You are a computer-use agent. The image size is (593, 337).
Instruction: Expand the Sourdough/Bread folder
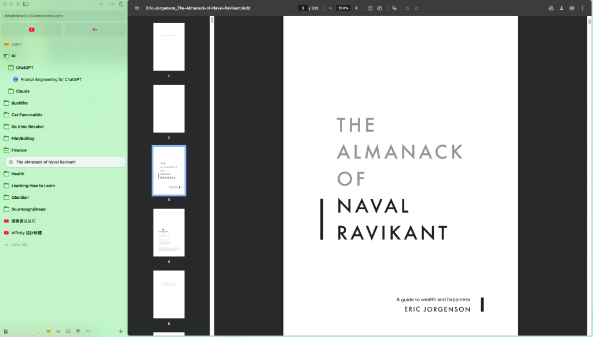pyautogui.click(x=6, y=209)
